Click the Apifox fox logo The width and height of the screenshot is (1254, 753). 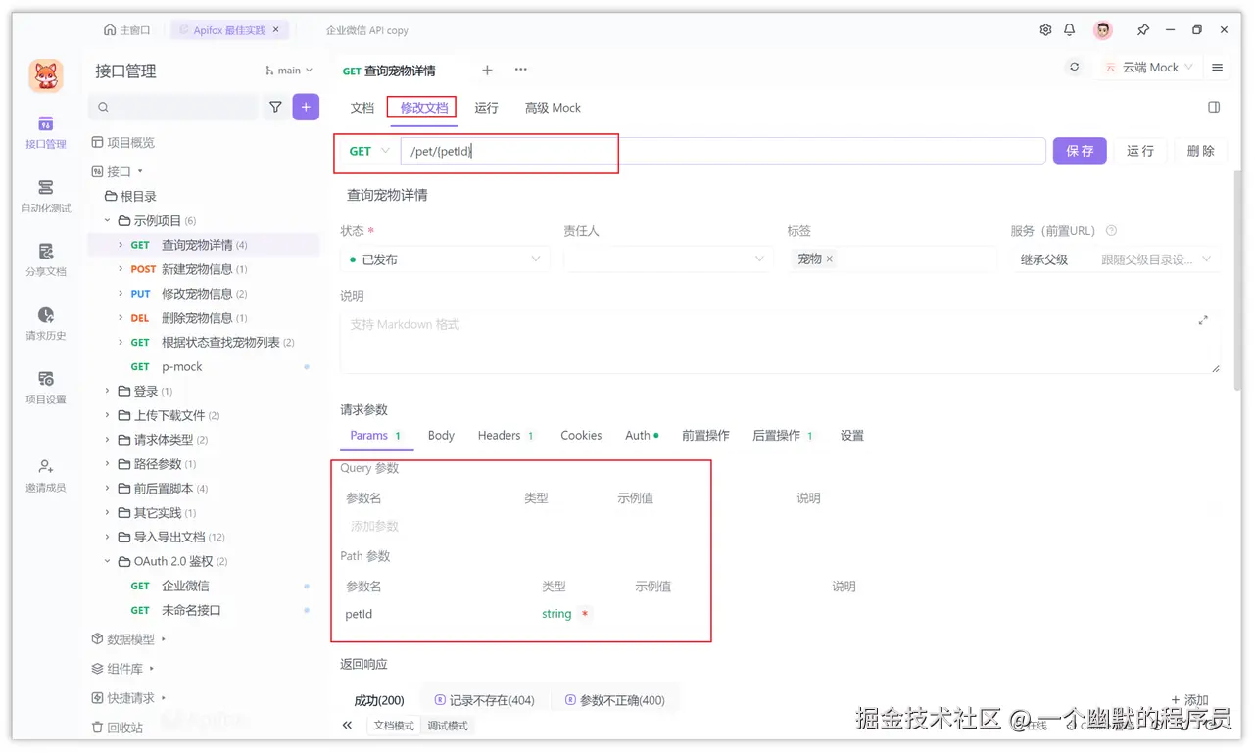pyautogui.click(x=45, y=75)
